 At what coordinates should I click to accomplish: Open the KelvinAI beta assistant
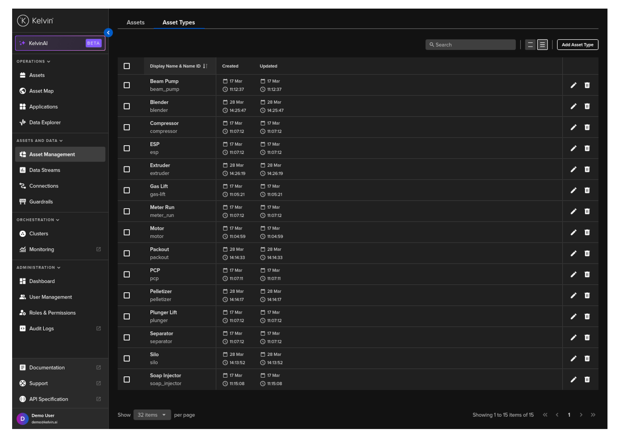(x=60, y=43)
